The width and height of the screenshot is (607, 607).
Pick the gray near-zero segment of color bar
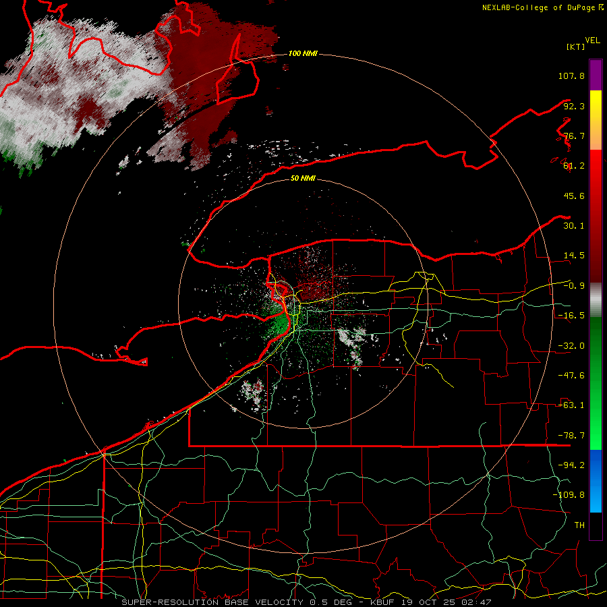[596, 299]
